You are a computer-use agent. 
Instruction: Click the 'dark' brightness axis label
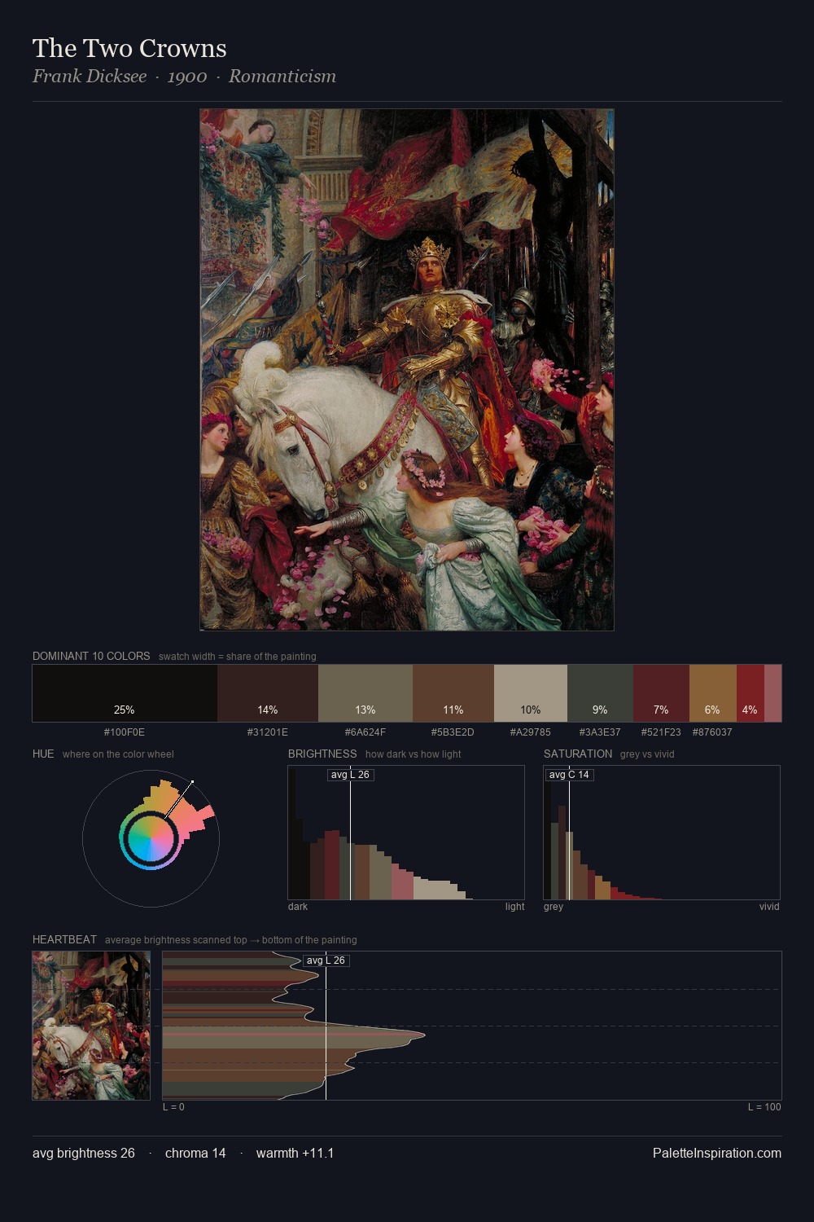[298, 907]
